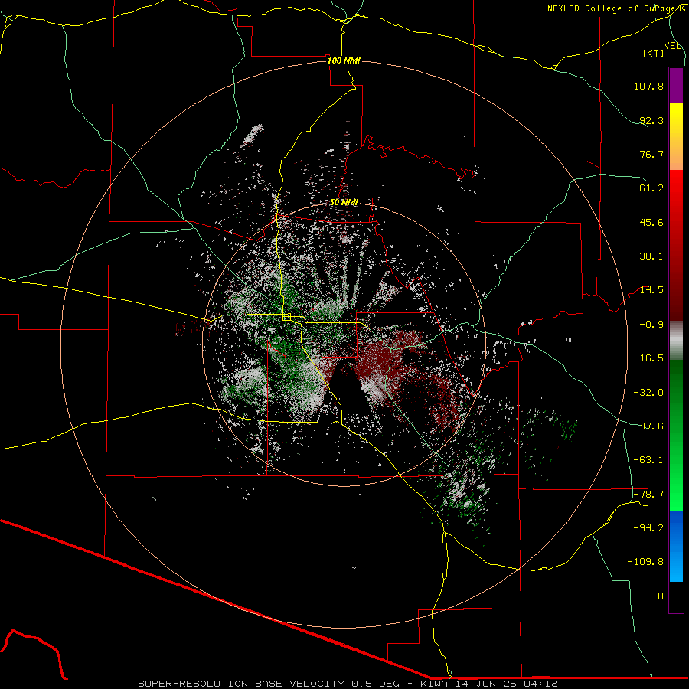Select the -63.1 velocity scale value
The height and width of the screenshot is (689, 689).
(648, 460)
